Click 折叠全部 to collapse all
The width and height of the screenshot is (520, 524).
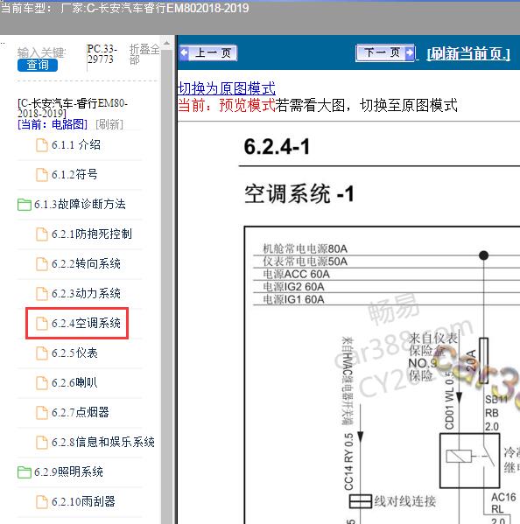coord(144,54)
